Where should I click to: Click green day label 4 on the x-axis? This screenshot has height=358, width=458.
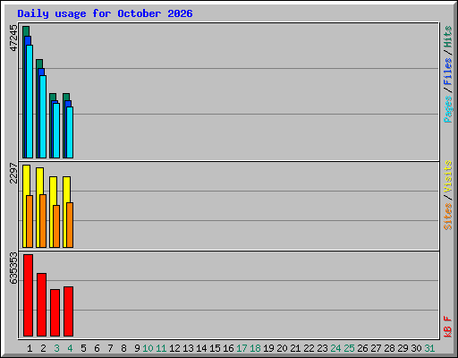pyautogui.click(x=70, y=348)
